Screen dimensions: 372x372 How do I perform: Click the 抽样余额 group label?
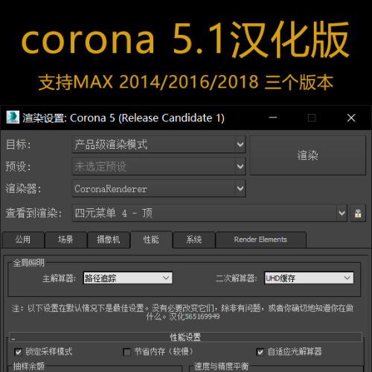coord(28,366)
